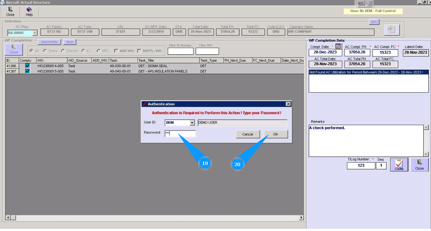Select the row WO2300015-005
Screen dimensions: 431x231
[154, 71]
